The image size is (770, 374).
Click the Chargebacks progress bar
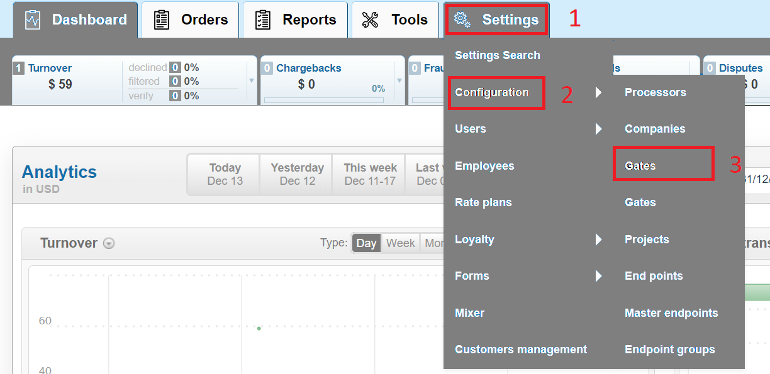pos(325,100)
